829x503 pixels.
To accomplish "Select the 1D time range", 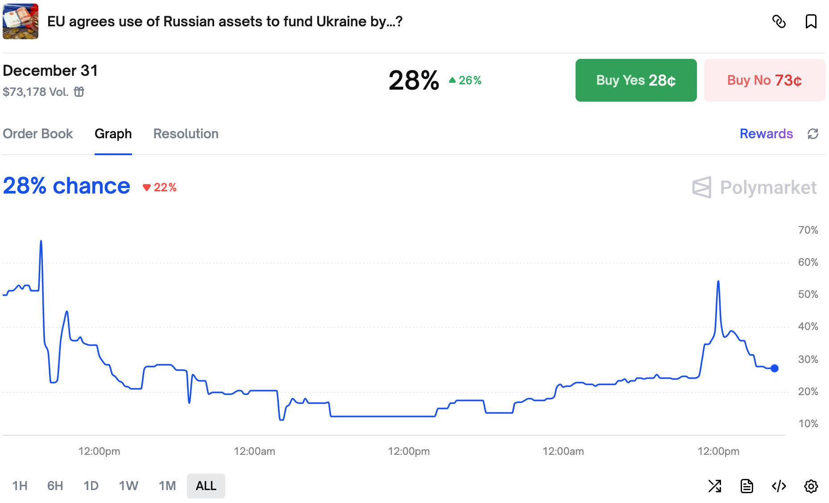I will (x=91, y=486).
